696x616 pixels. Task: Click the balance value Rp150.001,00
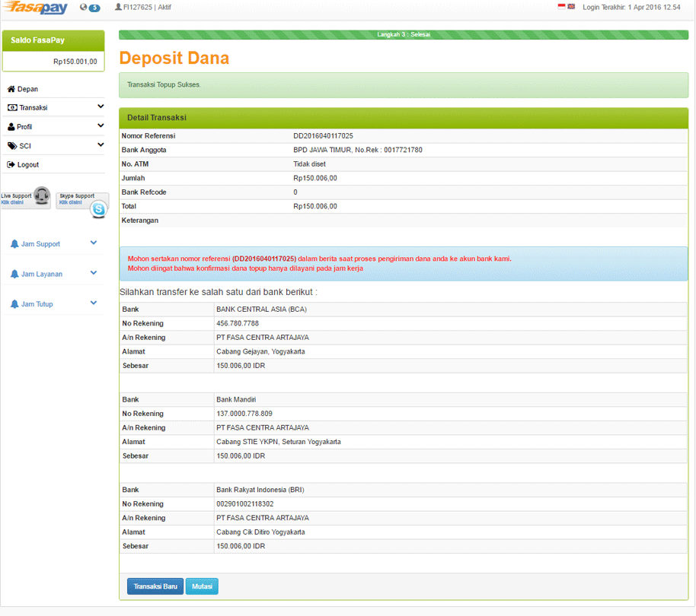(75, 62)
